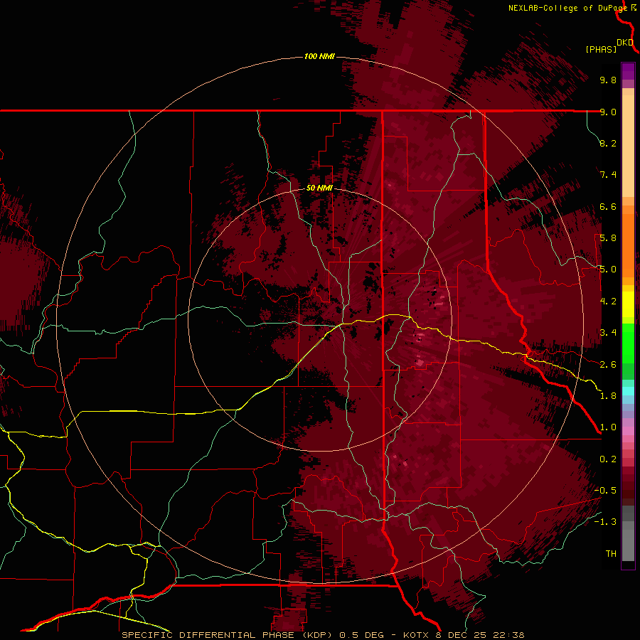Image resolution: width=640 pixels, height=640 pixels.
Task: Click the -1.3 value on color scale
Action: (x=605, y=522)
